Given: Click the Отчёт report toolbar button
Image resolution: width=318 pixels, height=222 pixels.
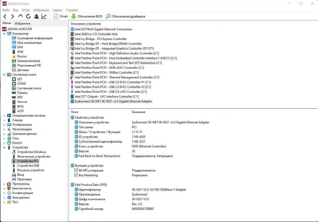Looking at the screenshot, I should coord(61,16).
